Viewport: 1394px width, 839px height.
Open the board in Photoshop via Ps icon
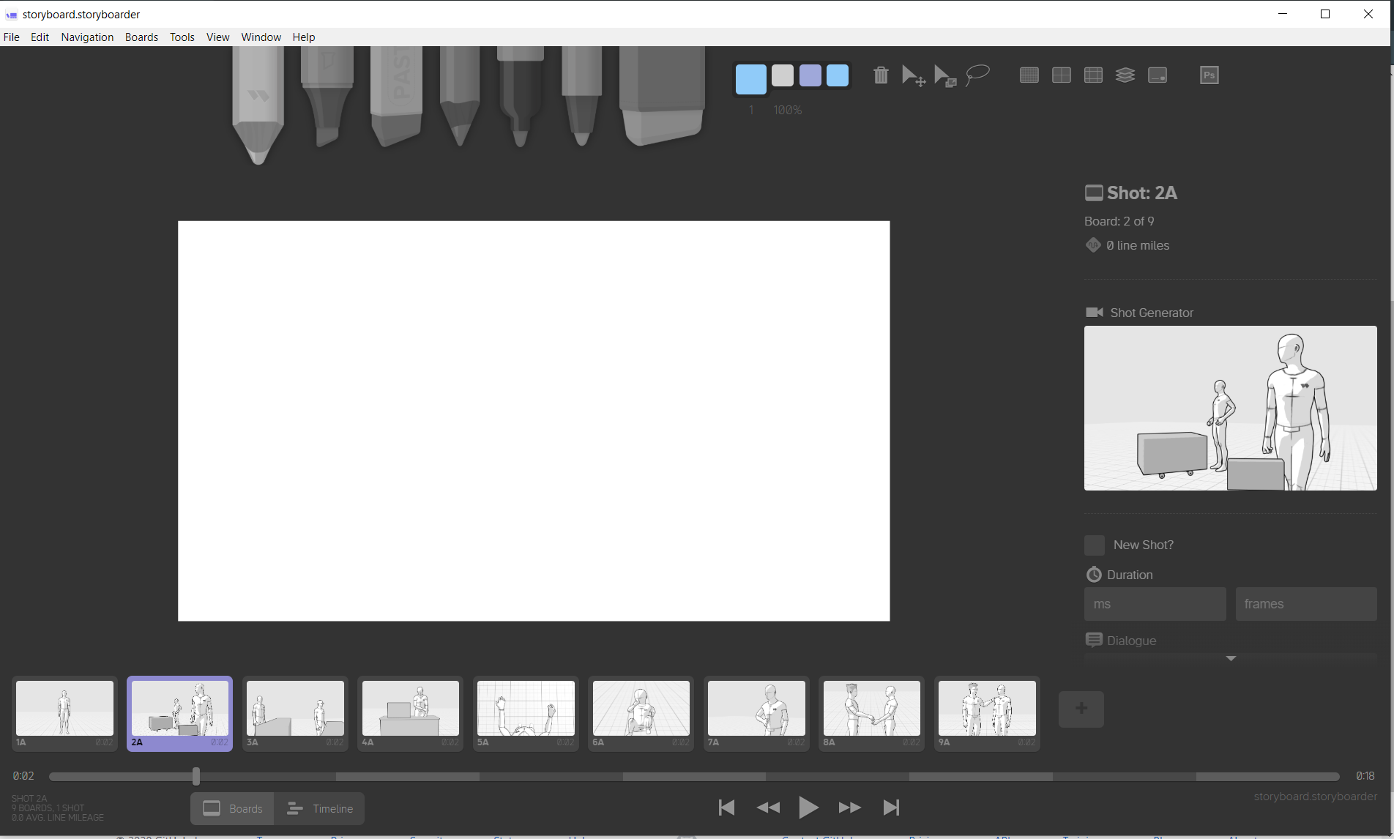click(x=1209, y=74)
